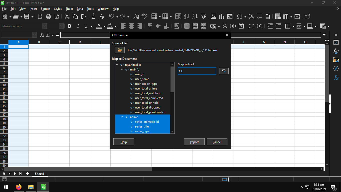Viewport: 341px width, 192px height.
Task: Open the font color dropdown arrow
Action: click(104, 26)
